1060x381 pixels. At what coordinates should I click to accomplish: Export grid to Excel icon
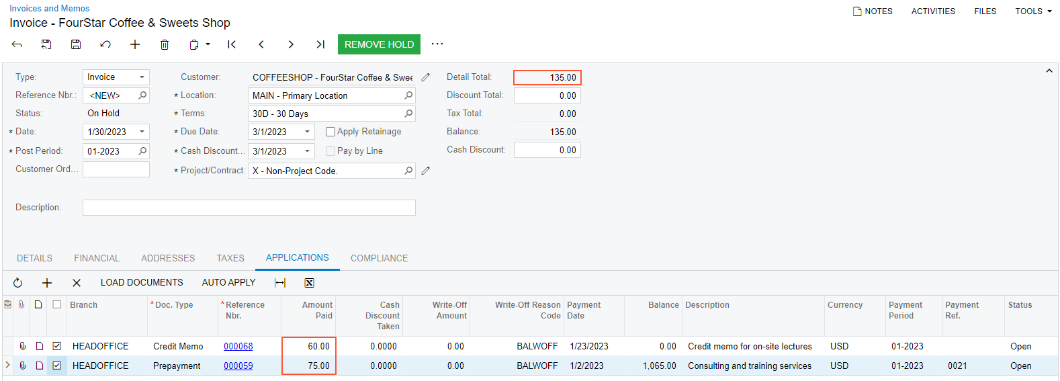[x=309, y=283]
